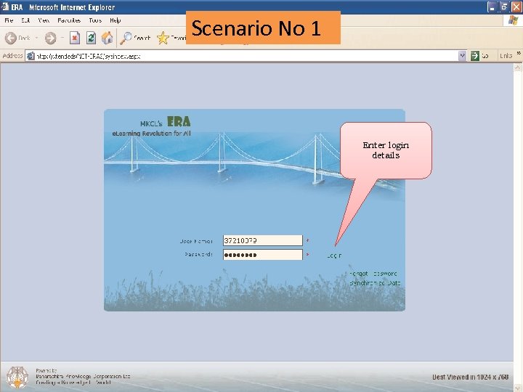Open the Edit menu

tap(25, 20)
